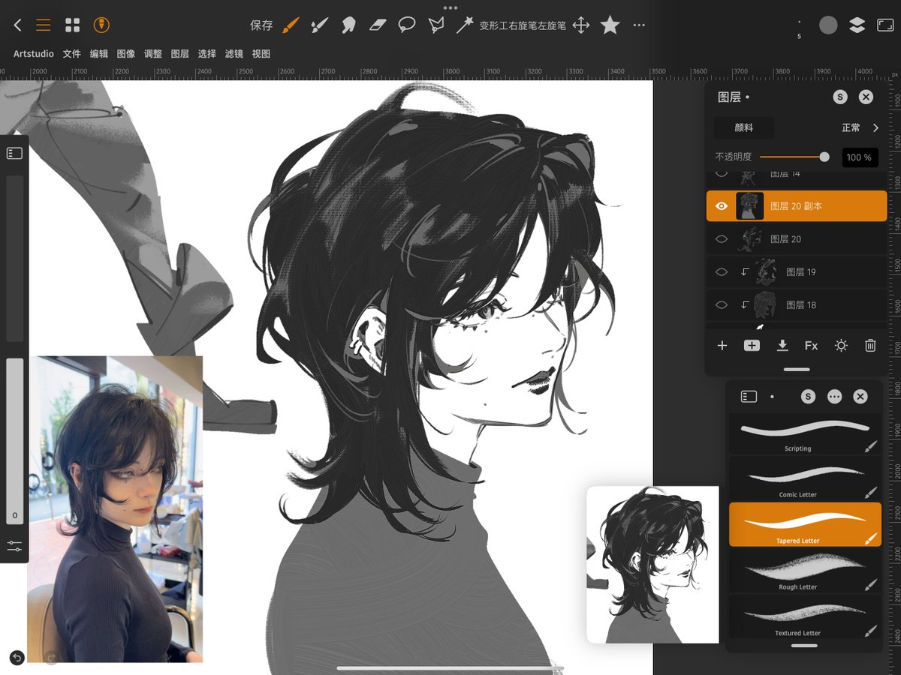Open blend mode 正常 chevron
Screen dimensions: 901x675
875,127
